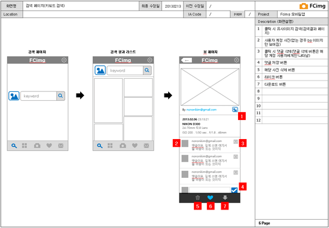Select image search icon on the search page

[14, 96]
